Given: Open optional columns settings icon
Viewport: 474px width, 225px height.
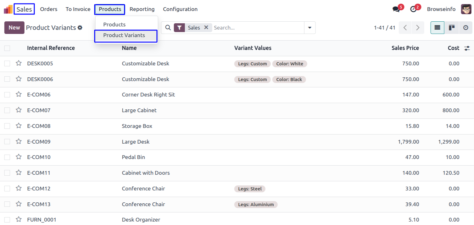Looking at the screenshot, I should (x=467, y=48).
